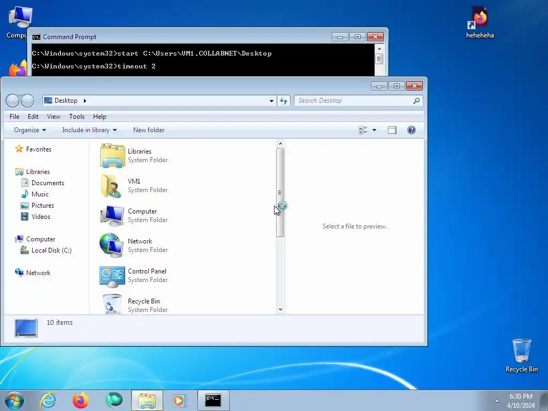Select Computer in the navigation pane
The width and height of the screenshot is (548, 411).
pos(41,239)
